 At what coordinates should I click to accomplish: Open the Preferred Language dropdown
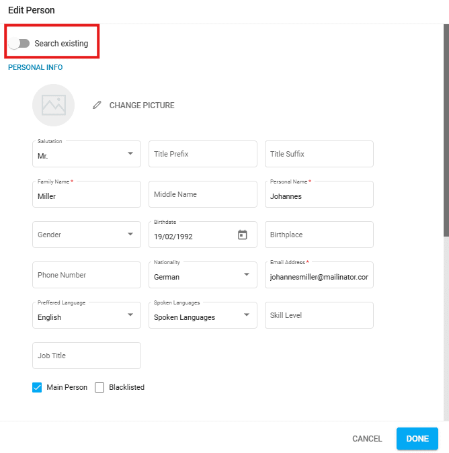tap(130, 315)
